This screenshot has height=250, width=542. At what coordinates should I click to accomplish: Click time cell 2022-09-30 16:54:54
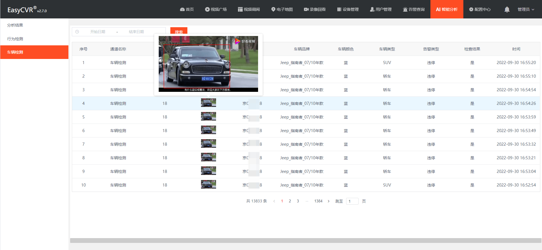tap(516, 90)
